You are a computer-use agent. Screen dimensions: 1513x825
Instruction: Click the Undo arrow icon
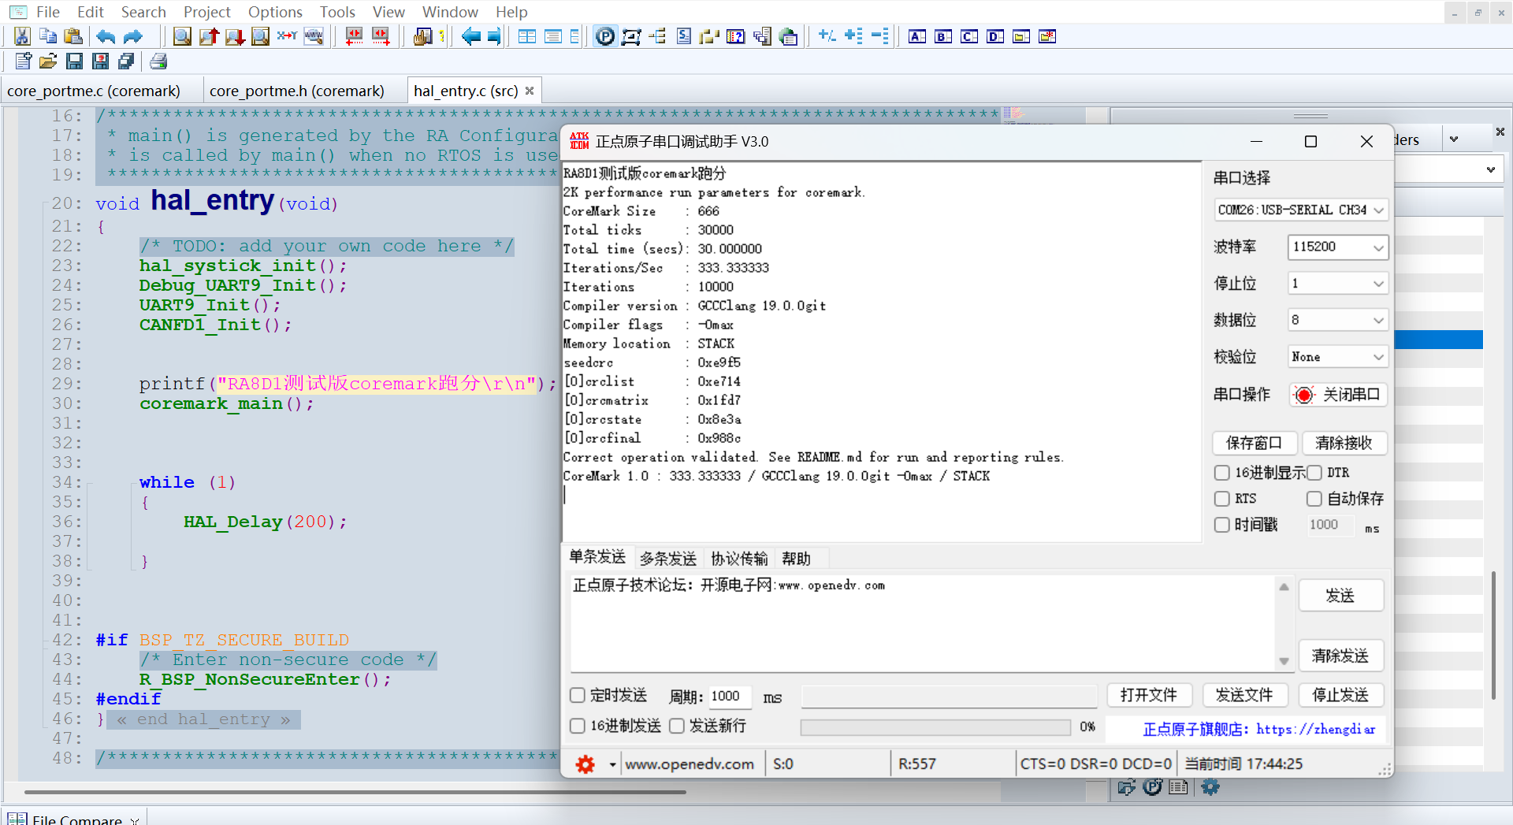point(106,36)
